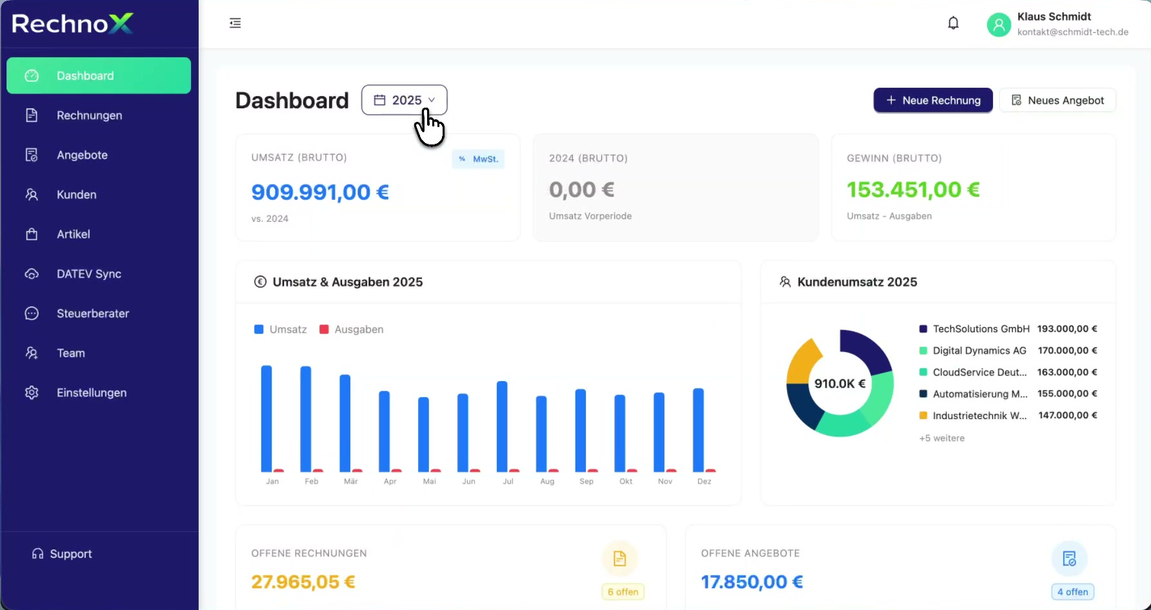Viewport: 1151px width, 610px height.
Task: Click the Dez revenue bar
Action: [698, 430]
